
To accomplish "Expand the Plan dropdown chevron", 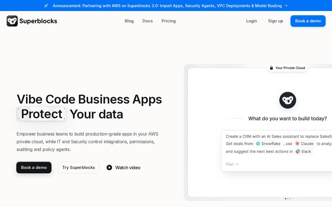I will click(237, 164).
